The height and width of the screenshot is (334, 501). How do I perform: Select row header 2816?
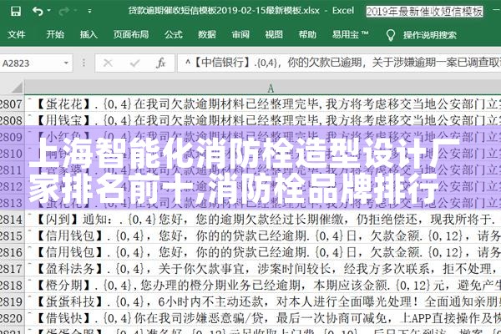(x=12, y=252)
